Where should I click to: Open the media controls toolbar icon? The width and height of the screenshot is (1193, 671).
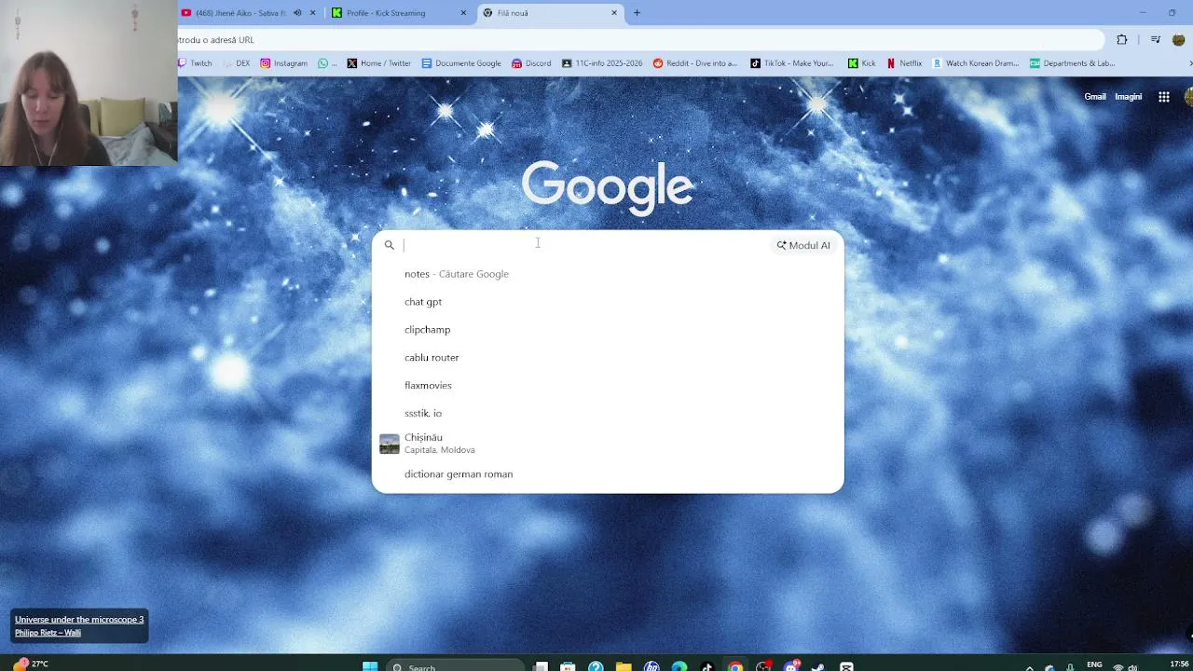1156,40
